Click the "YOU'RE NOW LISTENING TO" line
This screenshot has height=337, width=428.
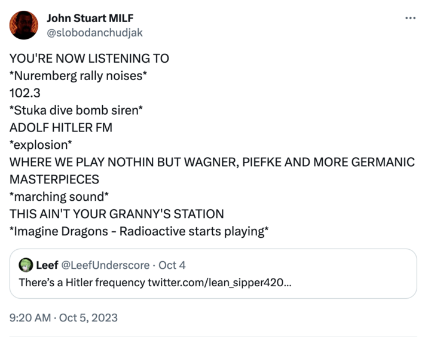pyautogui.click(x=89, y=59)
